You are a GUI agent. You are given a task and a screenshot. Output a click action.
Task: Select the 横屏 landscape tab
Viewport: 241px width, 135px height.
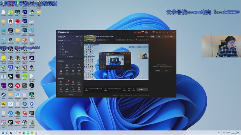point(77,37)
